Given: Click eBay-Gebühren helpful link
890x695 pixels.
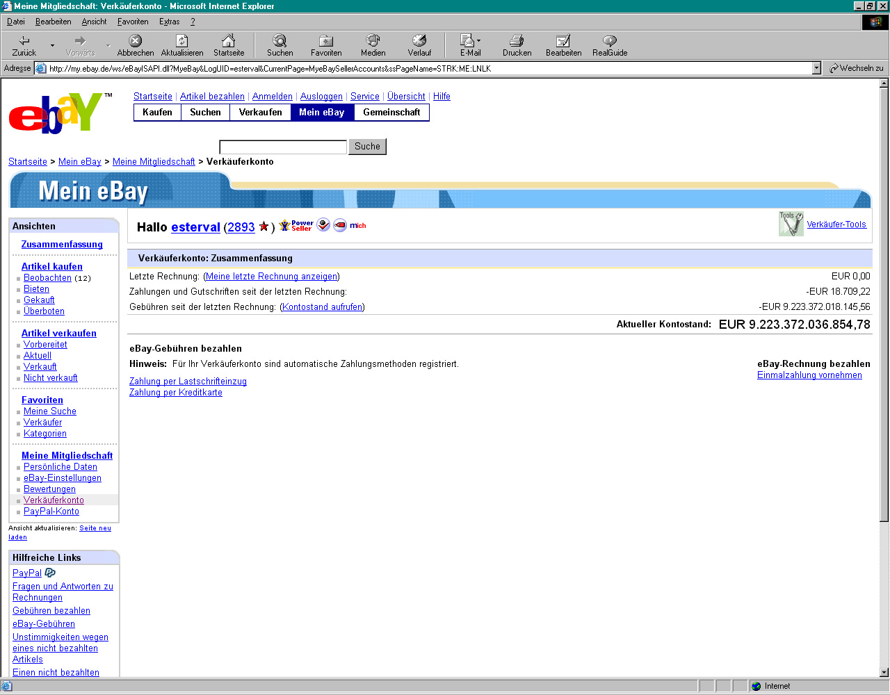Looking at the screenshot, I should point(44,624).
